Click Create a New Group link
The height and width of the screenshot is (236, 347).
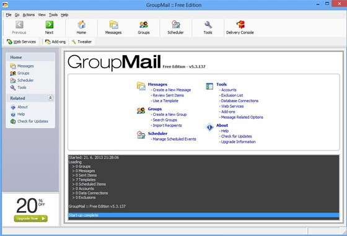click(170, 115)
